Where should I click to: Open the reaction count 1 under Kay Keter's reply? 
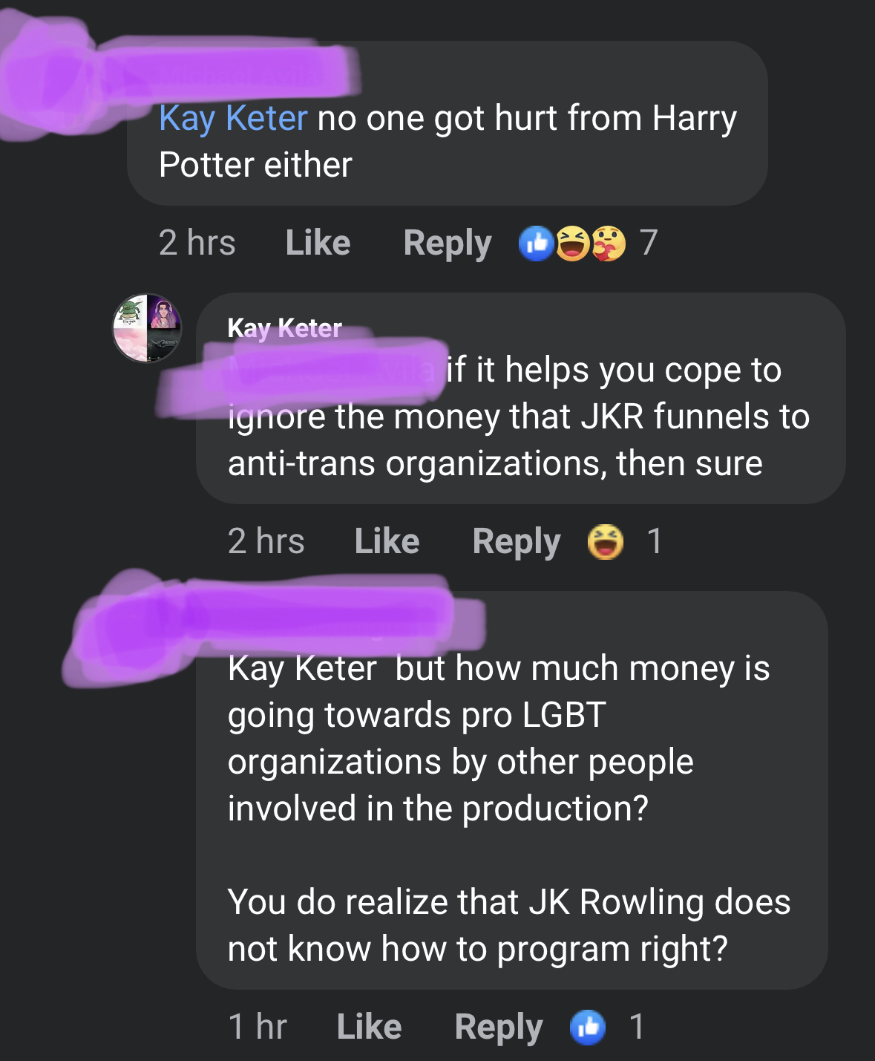point(654,541)
